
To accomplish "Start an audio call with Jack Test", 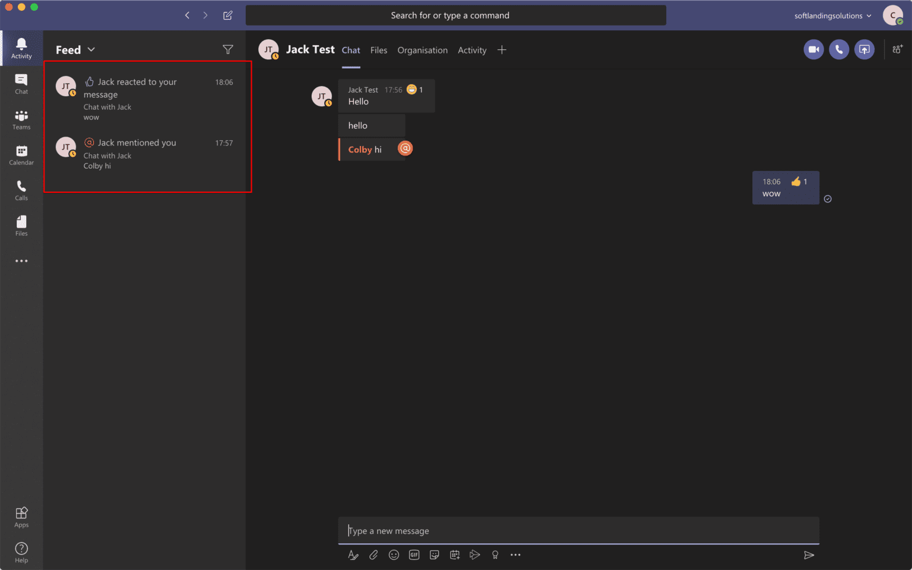I will tap(839, 49).
